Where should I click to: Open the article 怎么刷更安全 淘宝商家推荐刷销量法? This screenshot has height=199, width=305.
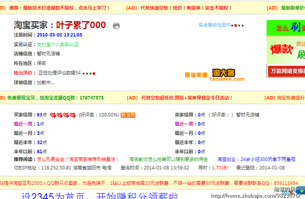tap(78, 160)
